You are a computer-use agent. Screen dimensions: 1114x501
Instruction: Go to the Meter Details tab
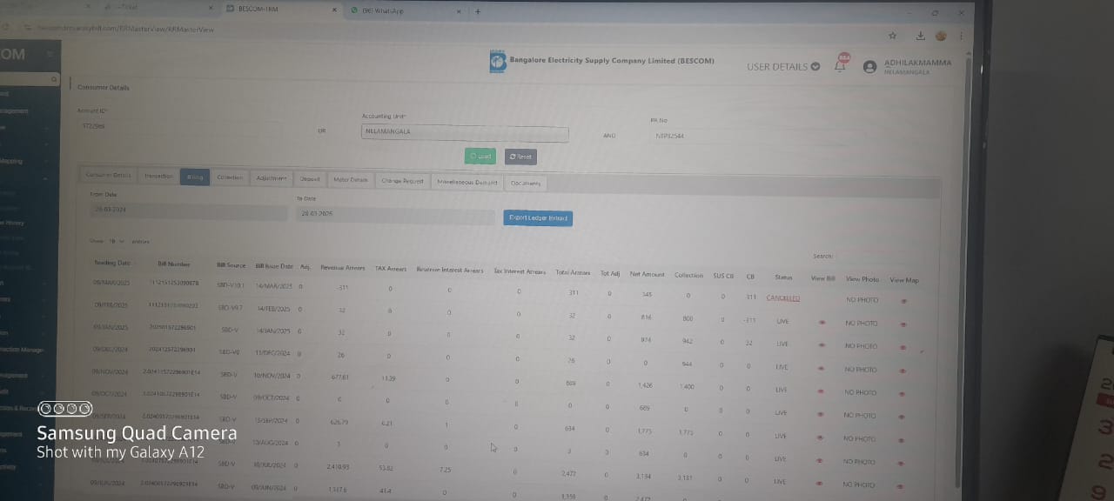[351, 180]
